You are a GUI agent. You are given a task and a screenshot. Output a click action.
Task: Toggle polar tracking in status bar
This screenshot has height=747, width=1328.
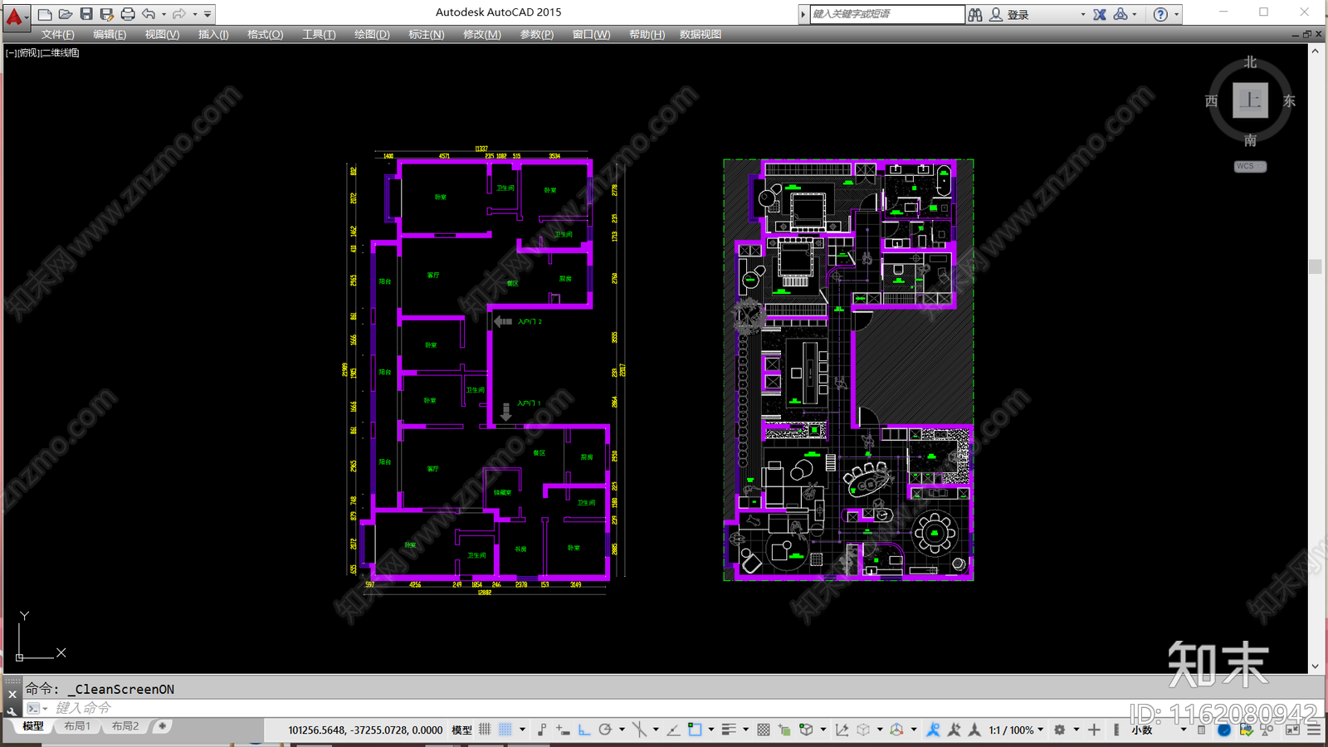(605, 730)
